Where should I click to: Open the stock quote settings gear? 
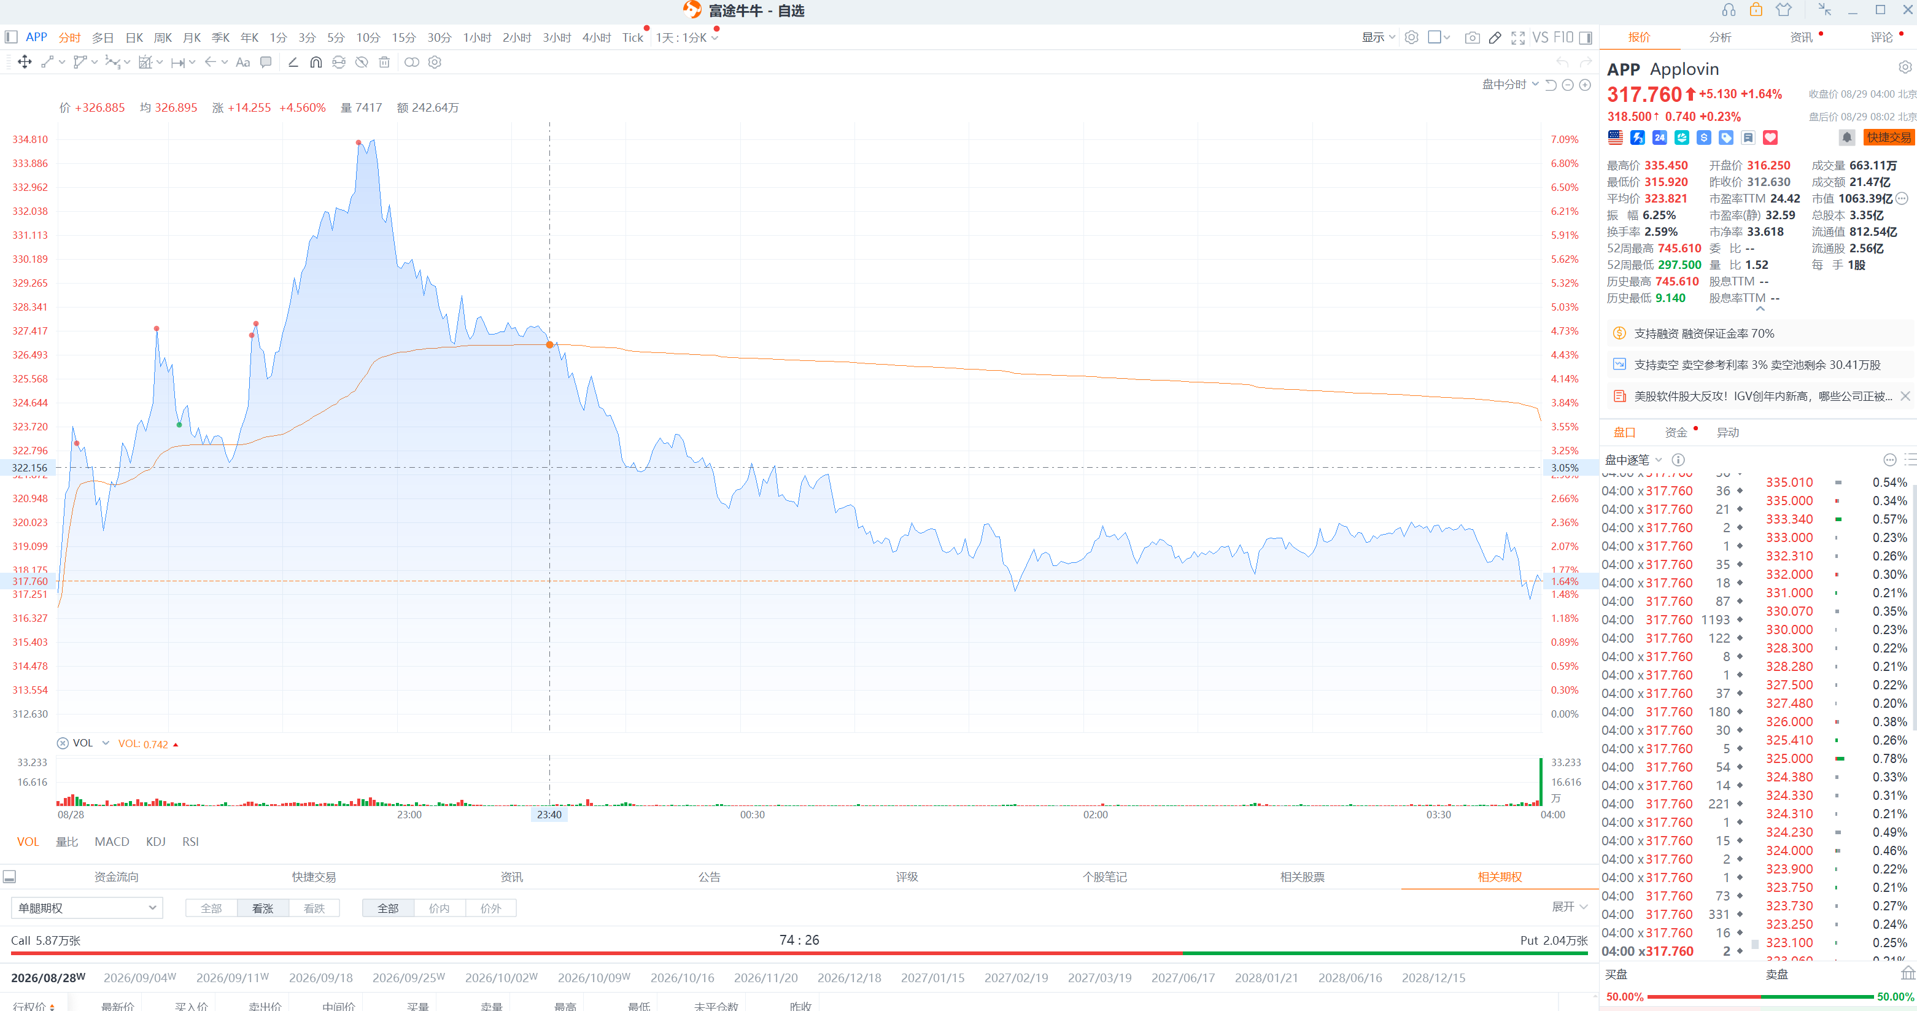pos(1905,68)
